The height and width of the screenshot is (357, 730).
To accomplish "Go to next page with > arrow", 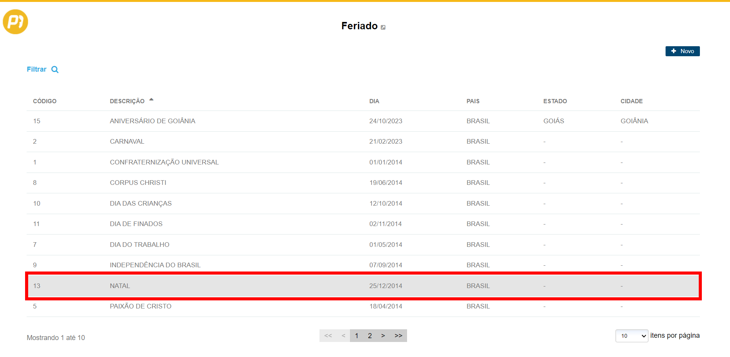I will pyautogui.click(x=383, y=336).
